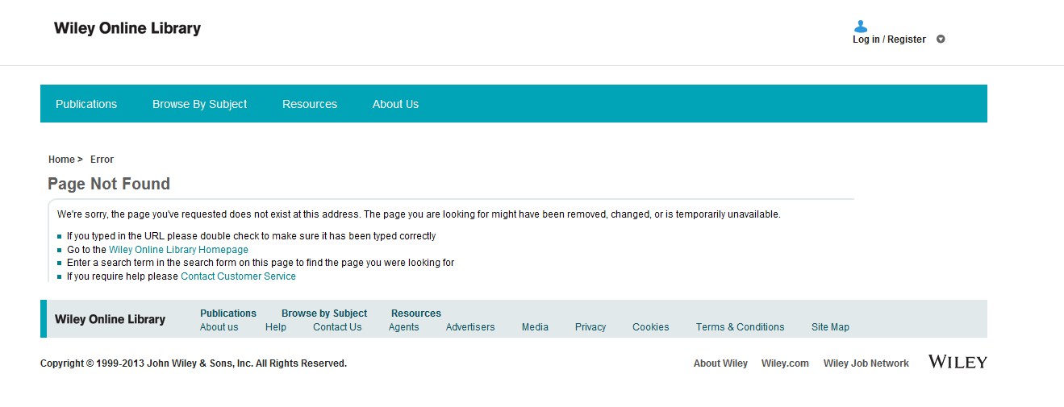Open footer Media link

(535, 327)
